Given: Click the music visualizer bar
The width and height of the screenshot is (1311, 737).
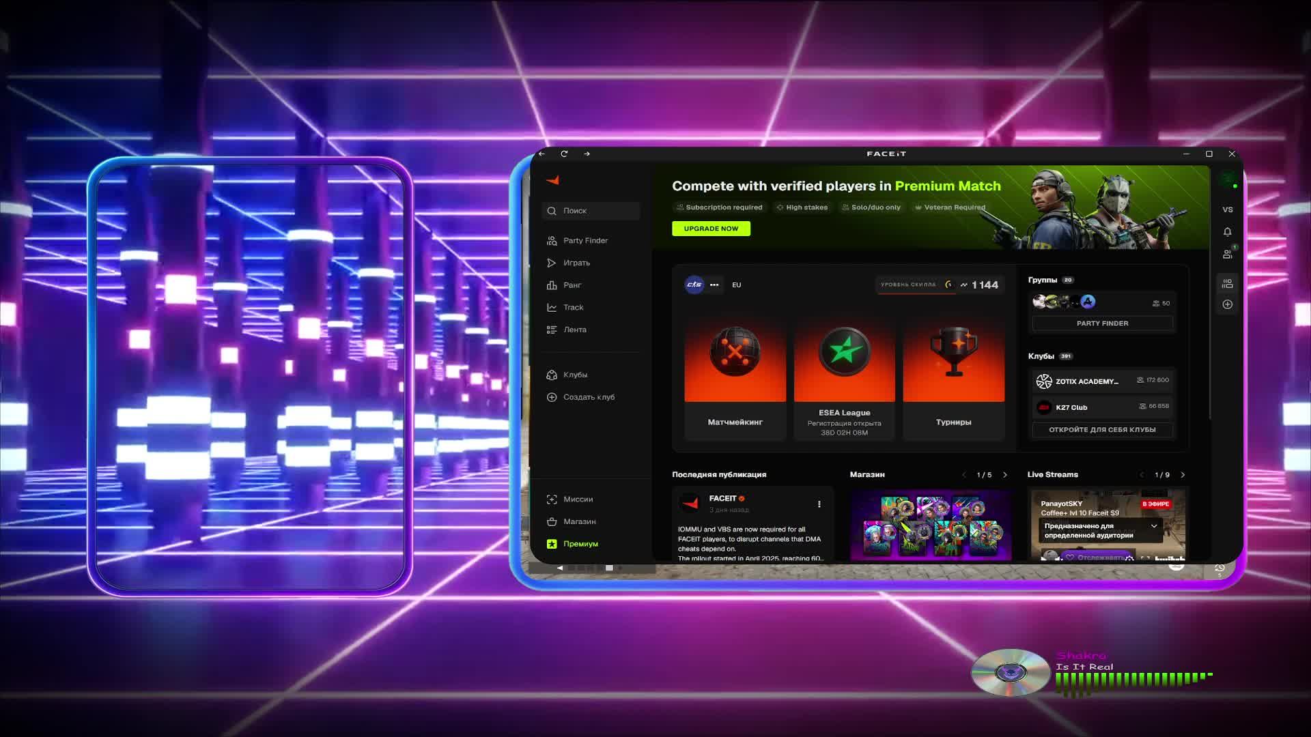Looking at the screenshot, I should [x=1133, y=684].
